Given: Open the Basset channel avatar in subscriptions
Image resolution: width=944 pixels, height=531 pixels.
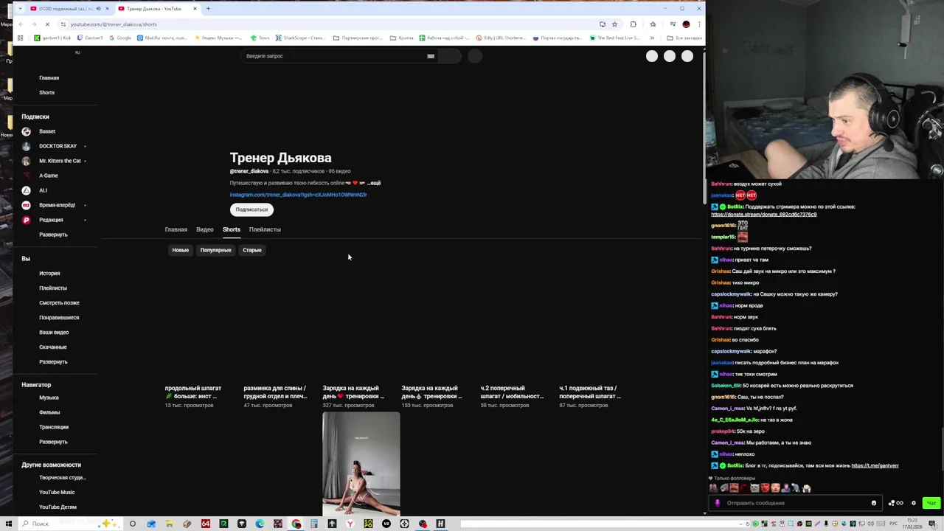Looking at the screenshot, I should click(27, 131).
